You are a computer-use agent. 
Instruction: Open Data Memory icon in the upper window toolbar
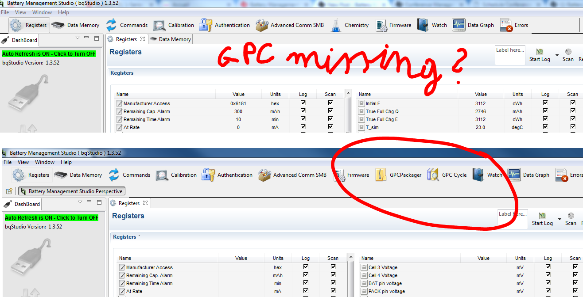[x=75, y=25]
